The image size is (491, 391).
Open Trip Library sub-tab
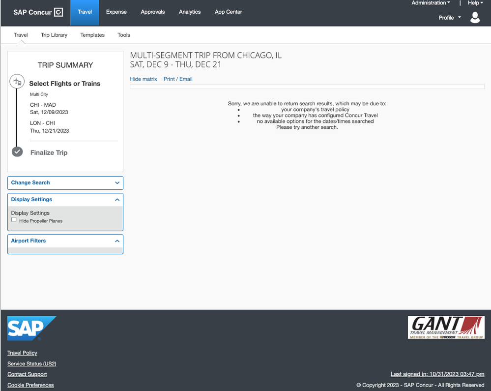click(54, 35)
